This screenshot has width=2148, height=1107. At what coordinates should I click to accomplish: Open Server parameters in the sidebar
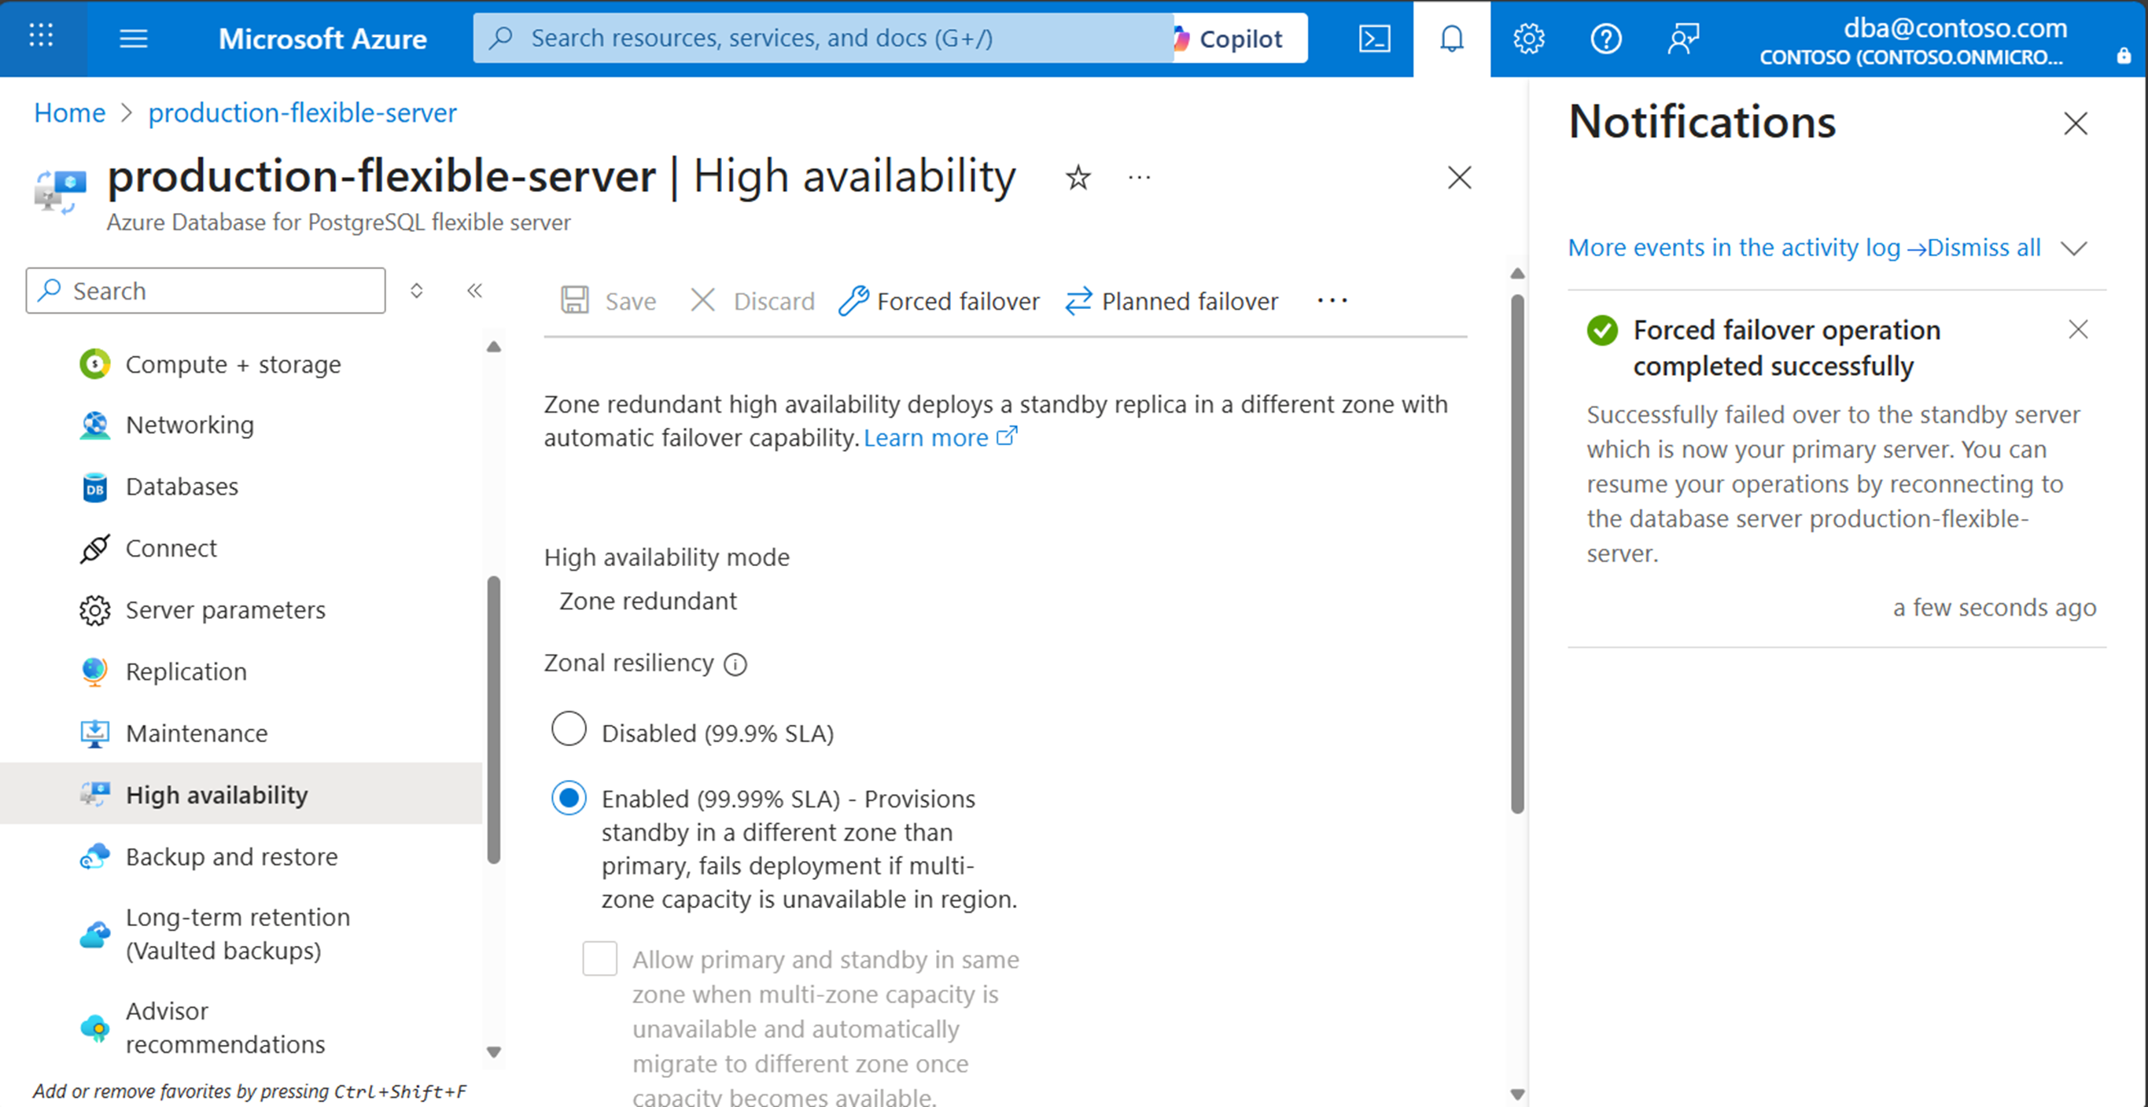225,609
